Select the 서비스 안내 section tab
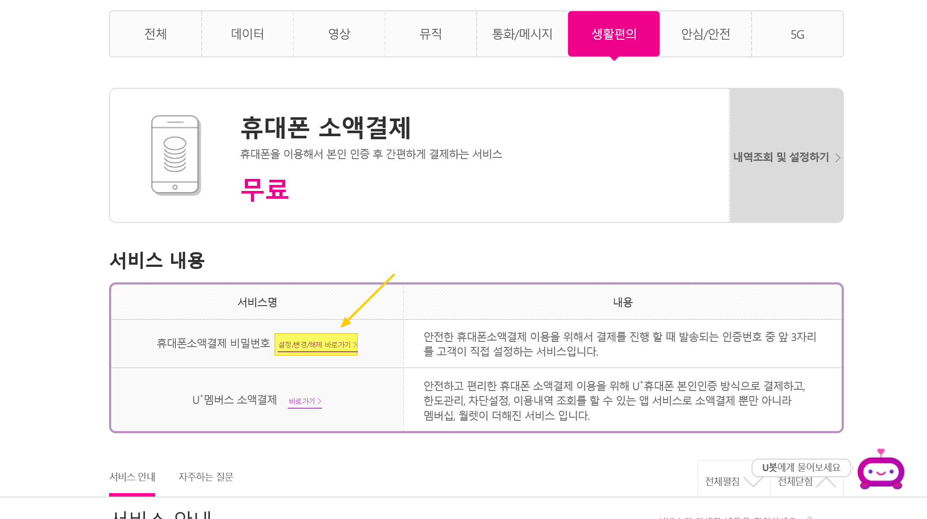 (132, 477)
